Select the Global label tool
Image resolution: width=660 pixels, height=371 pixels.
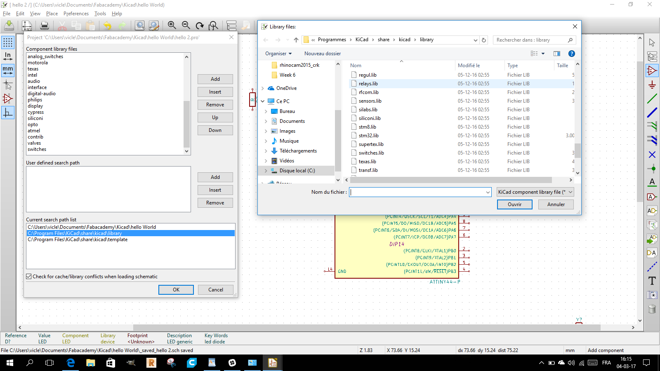click(x=652, y=197)
